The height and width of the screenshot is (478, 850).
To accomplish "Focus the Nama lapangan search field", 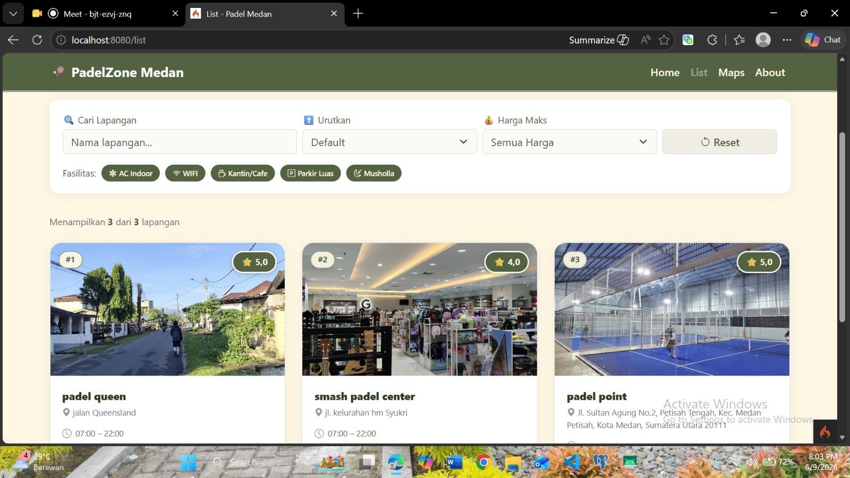I will pos(180,142).
